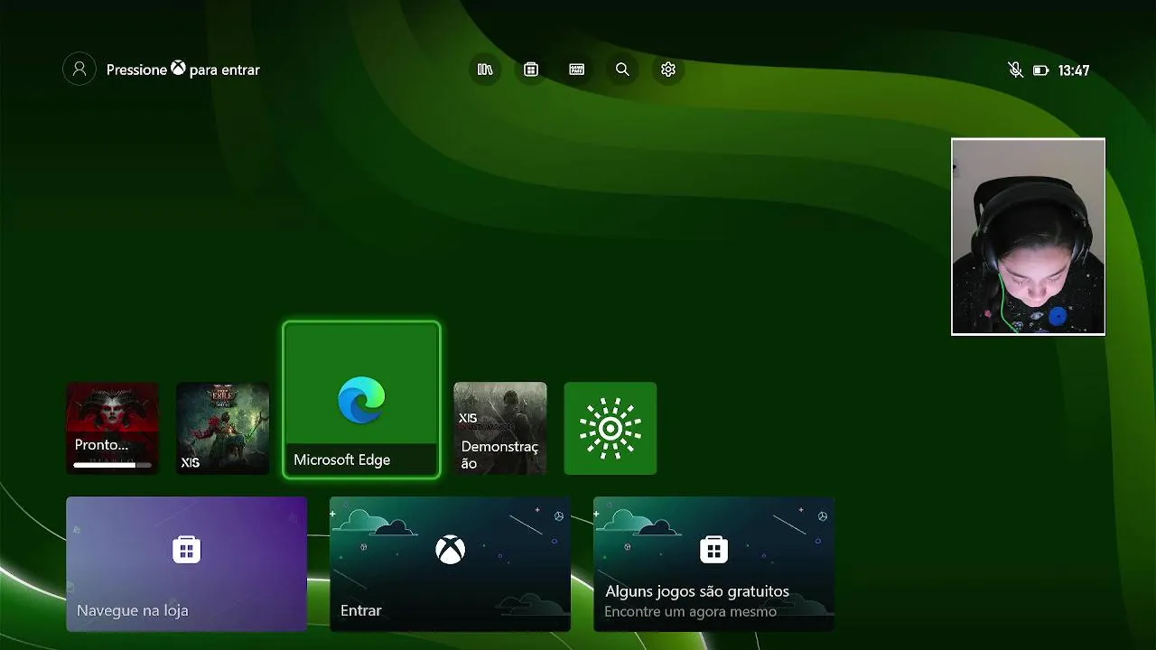1156x650 pixels.
Task: Select the 'Entrar' card
Action: pyautogui.click(x=450, y=564)
